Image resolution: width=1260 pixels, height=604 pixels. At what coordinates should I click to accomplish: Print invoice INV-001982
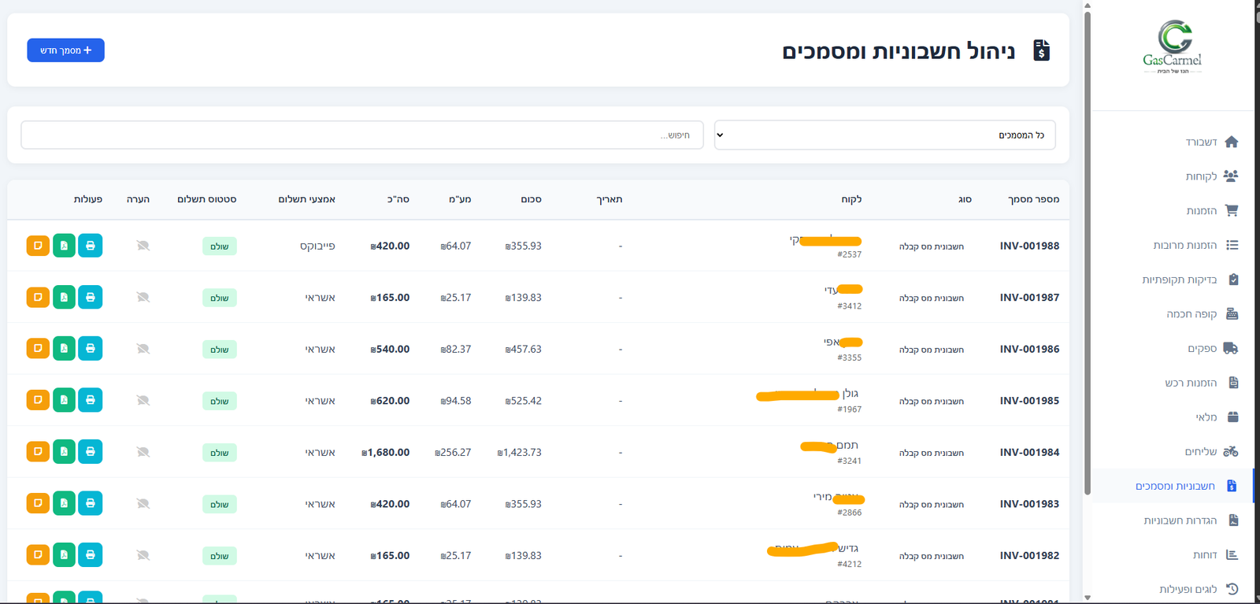click(91, 554)
